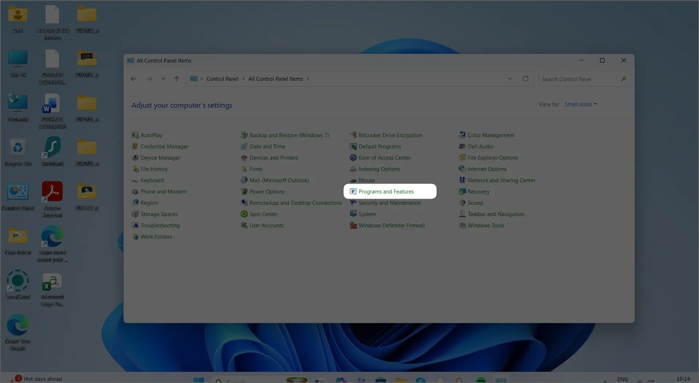The height and width of the screenshot is (383, 699).
Task: Open the recent locations dropdown arrow
Action: [x=163, y=79]
